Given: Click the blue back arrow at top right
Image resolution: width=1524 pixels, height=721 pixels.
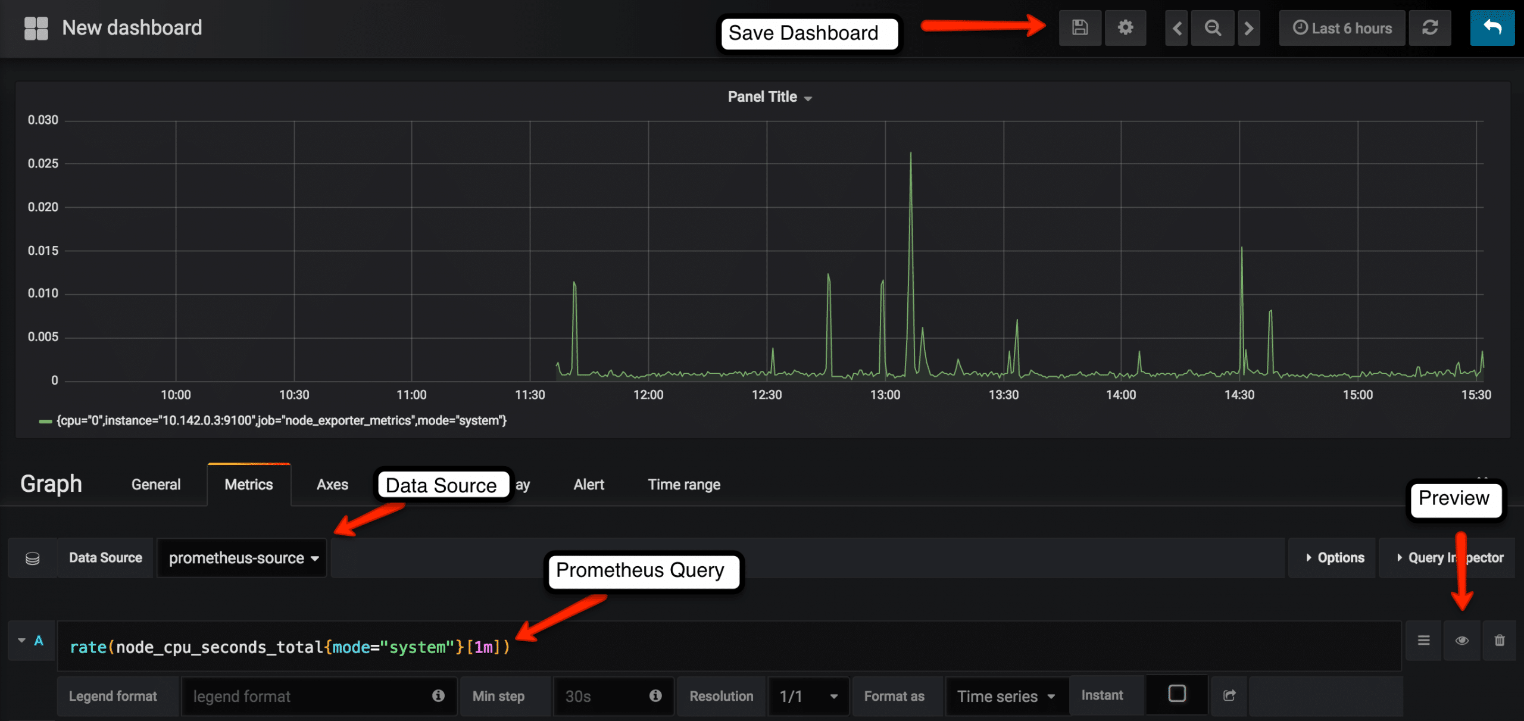Looking at the screenshot, I should 1492,27.
